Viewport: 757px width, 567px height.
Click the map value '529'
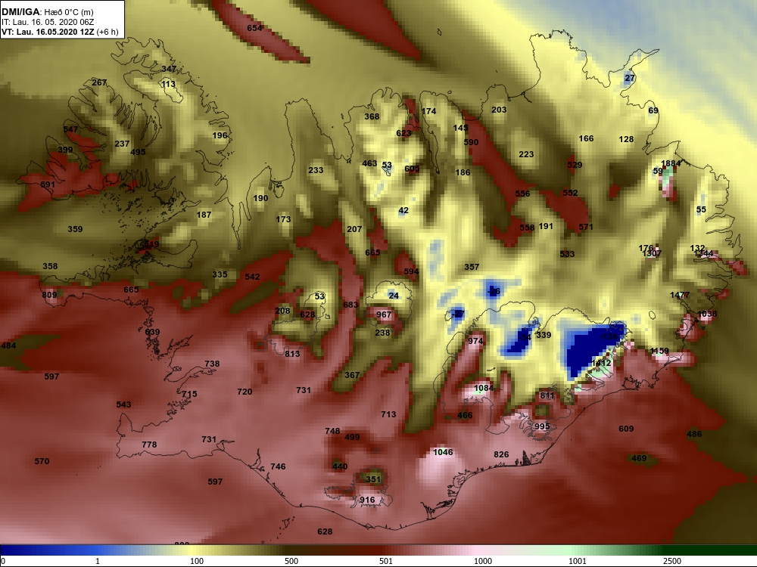[575, 165]
